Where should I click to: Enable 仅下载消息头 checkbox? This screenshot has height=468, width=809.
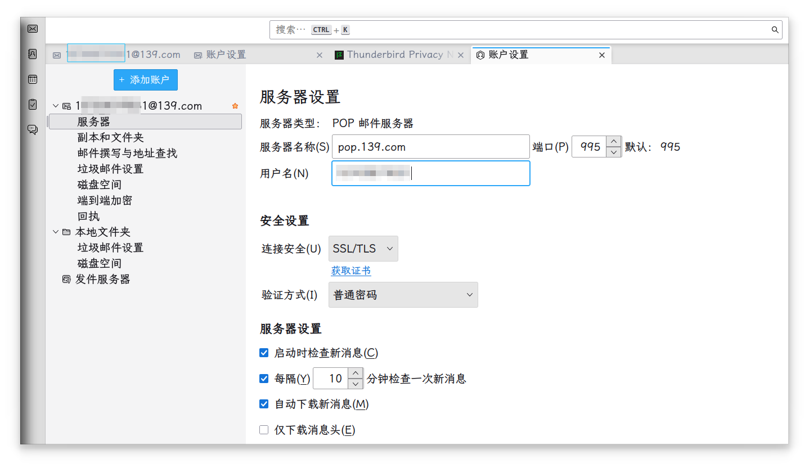pyautogui.click(x=264, y=430)
